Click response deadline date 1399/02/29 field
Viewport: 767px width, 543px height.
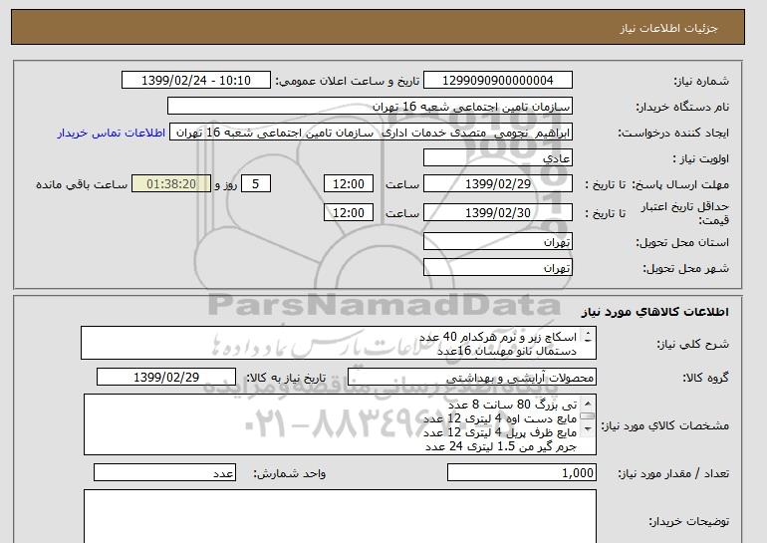coord(497,184)
